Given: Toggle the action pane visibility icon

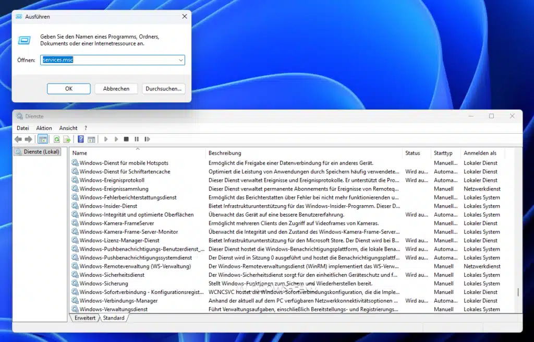Looking at the screenshot, I should tap(91, 139).
